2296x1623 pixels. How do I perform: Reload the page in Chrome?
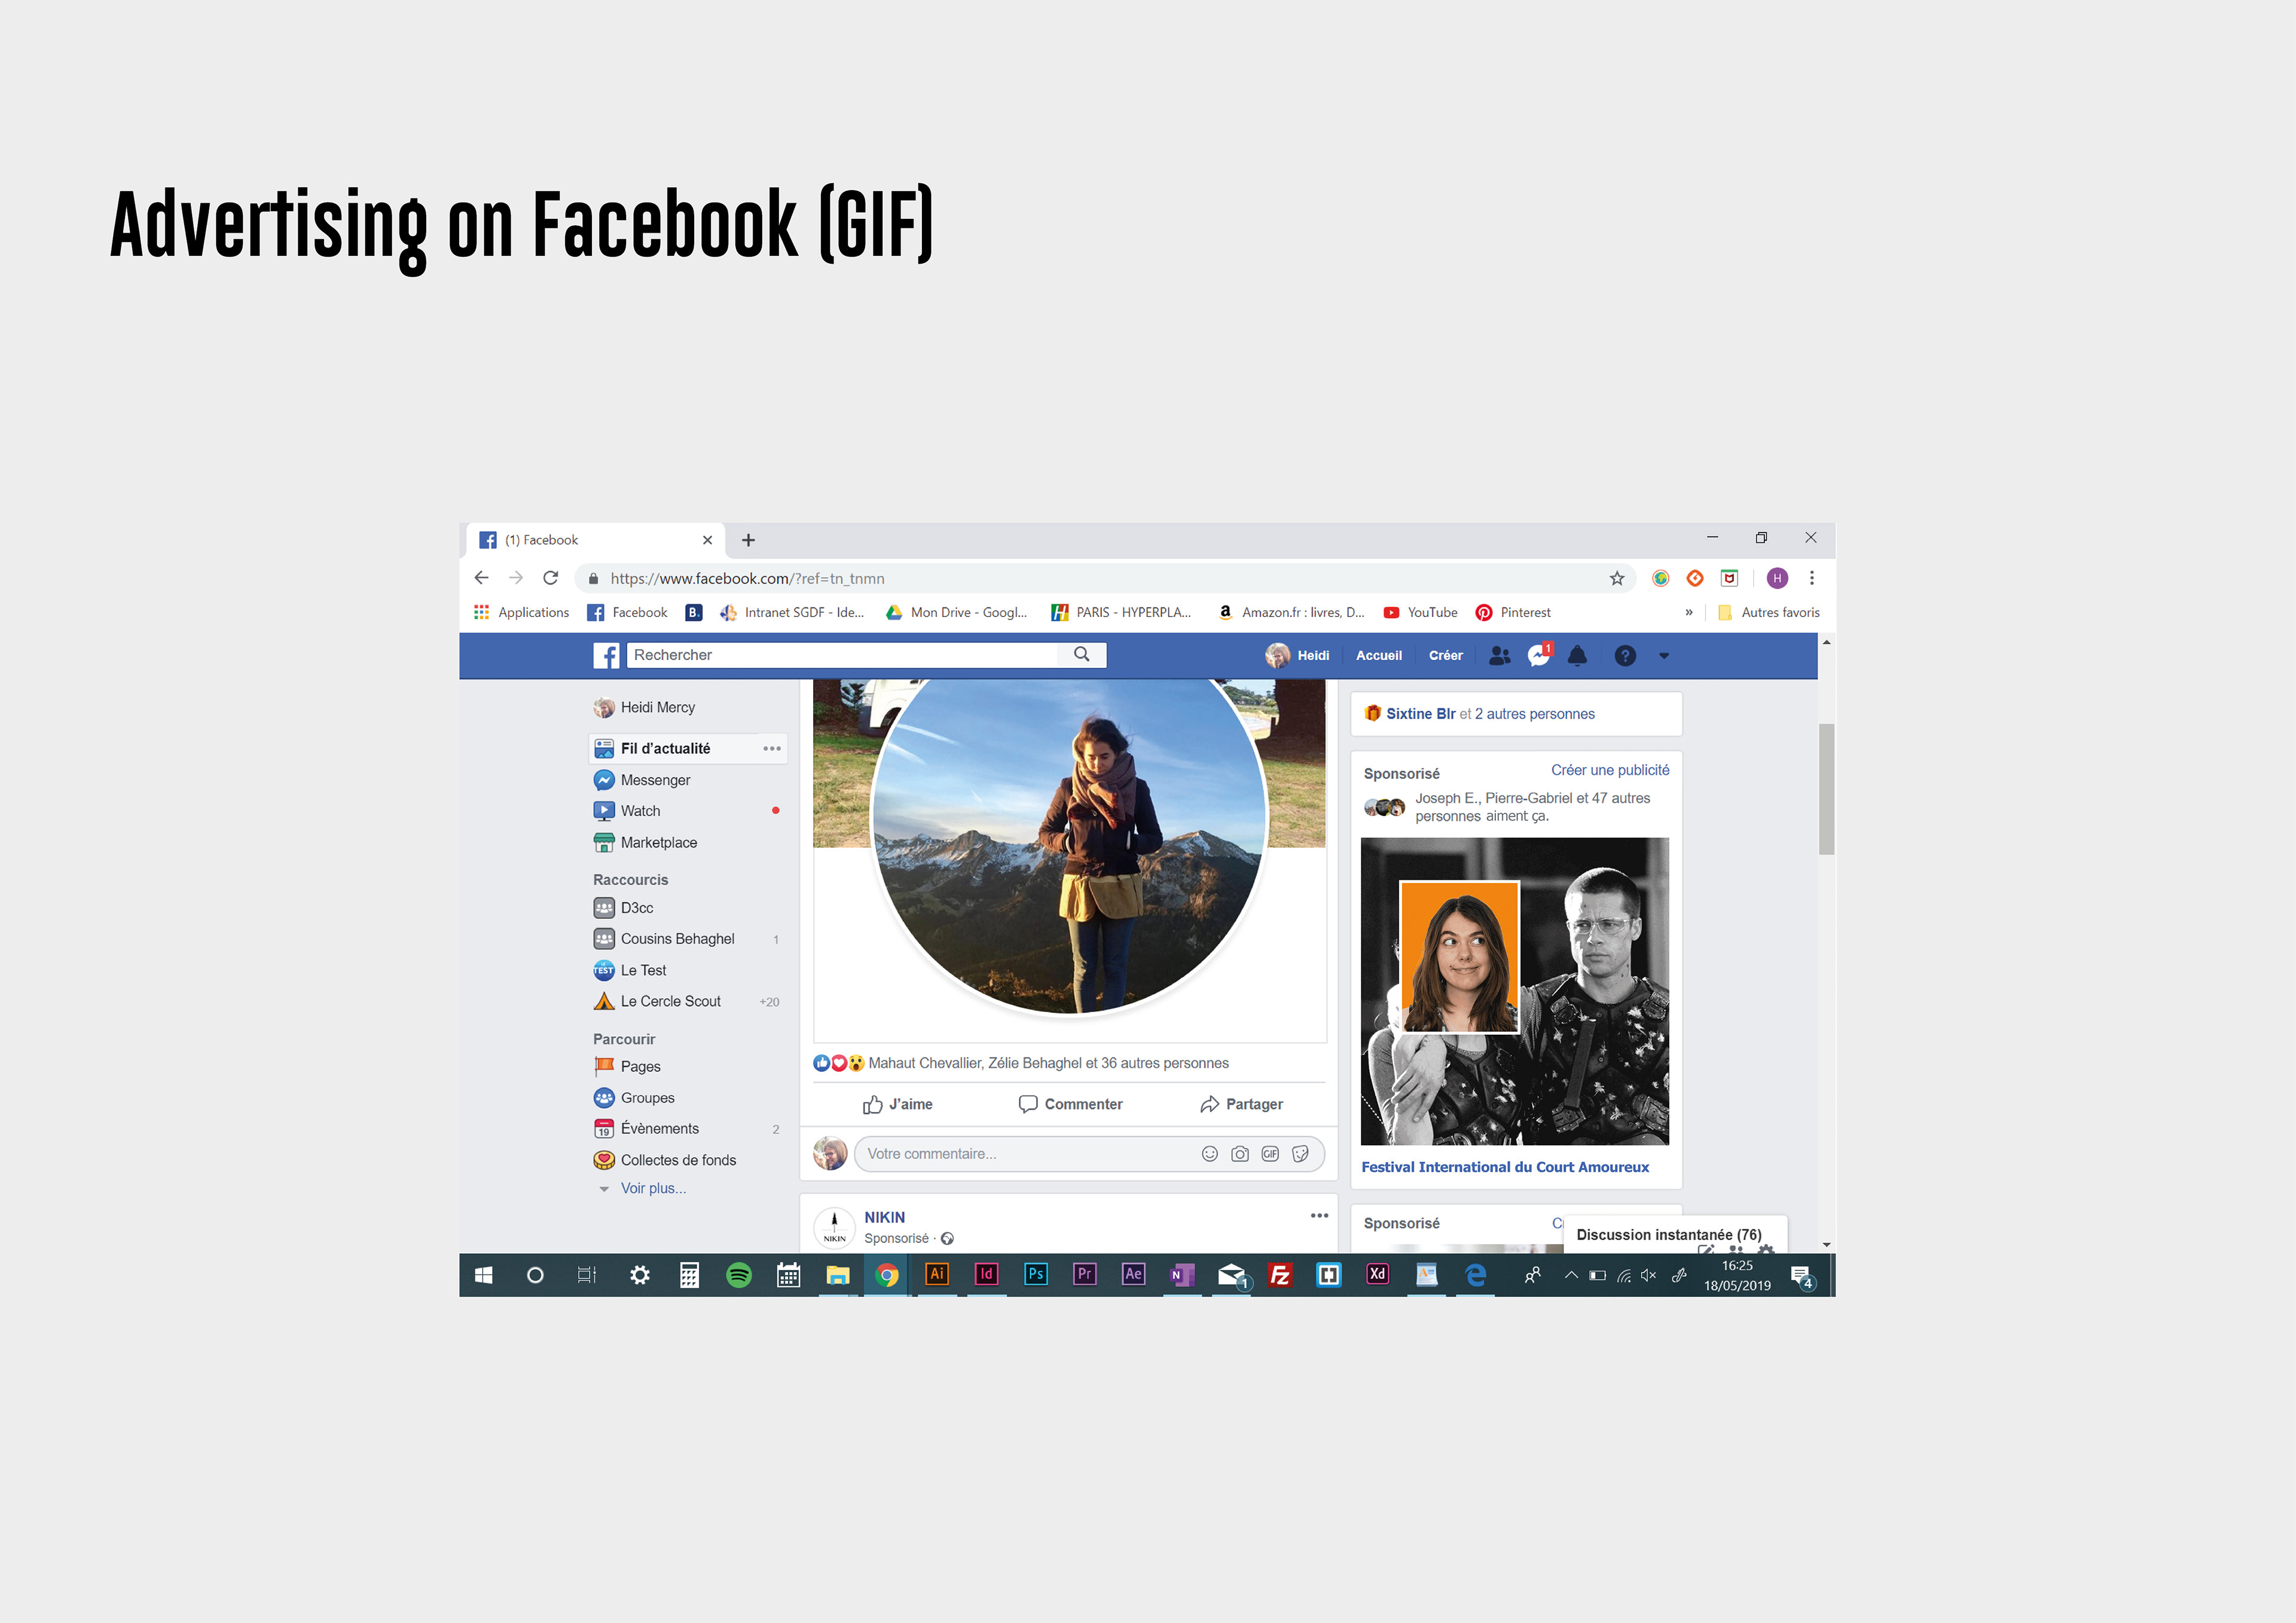click(x=550, y=578)
